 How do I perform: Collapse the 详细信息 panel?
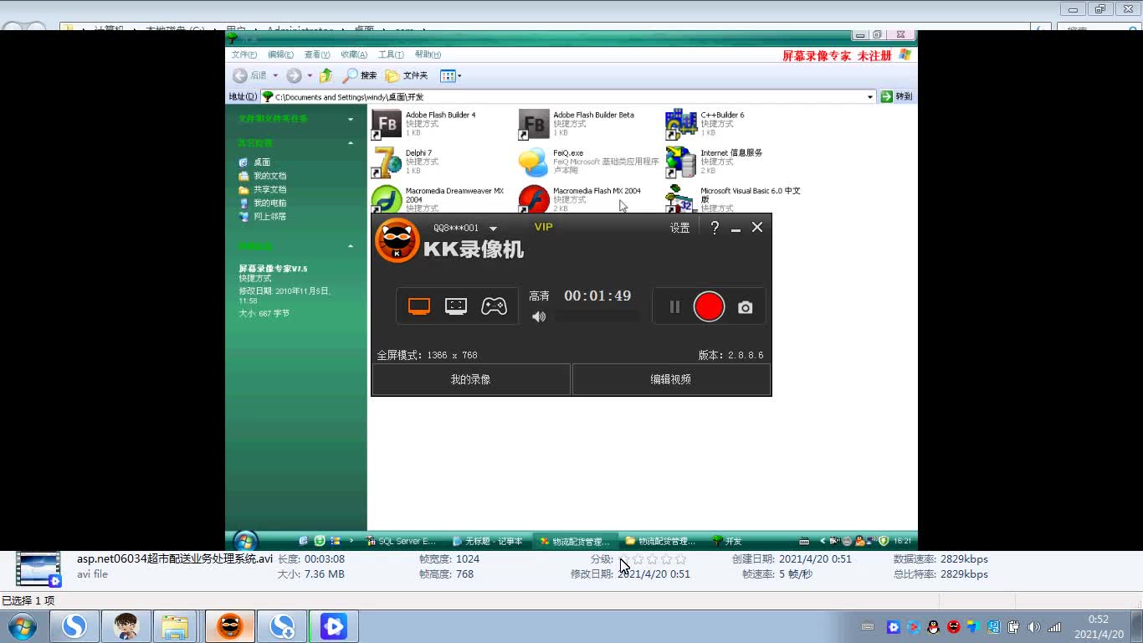click(x=351, y=246)
